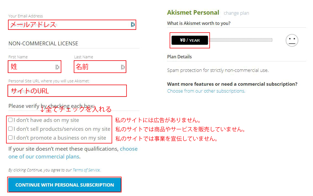The width and height of the screenshot is (313, 196).
Task: Click into the Last Name input
Action: tap(97, 67)
